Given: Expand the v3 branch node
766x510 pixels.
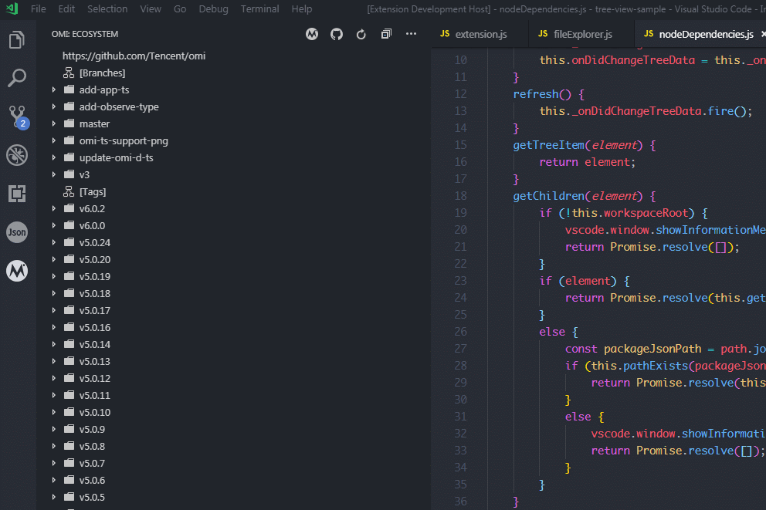Looking at the screenshot, I should (x=54, y=174).
